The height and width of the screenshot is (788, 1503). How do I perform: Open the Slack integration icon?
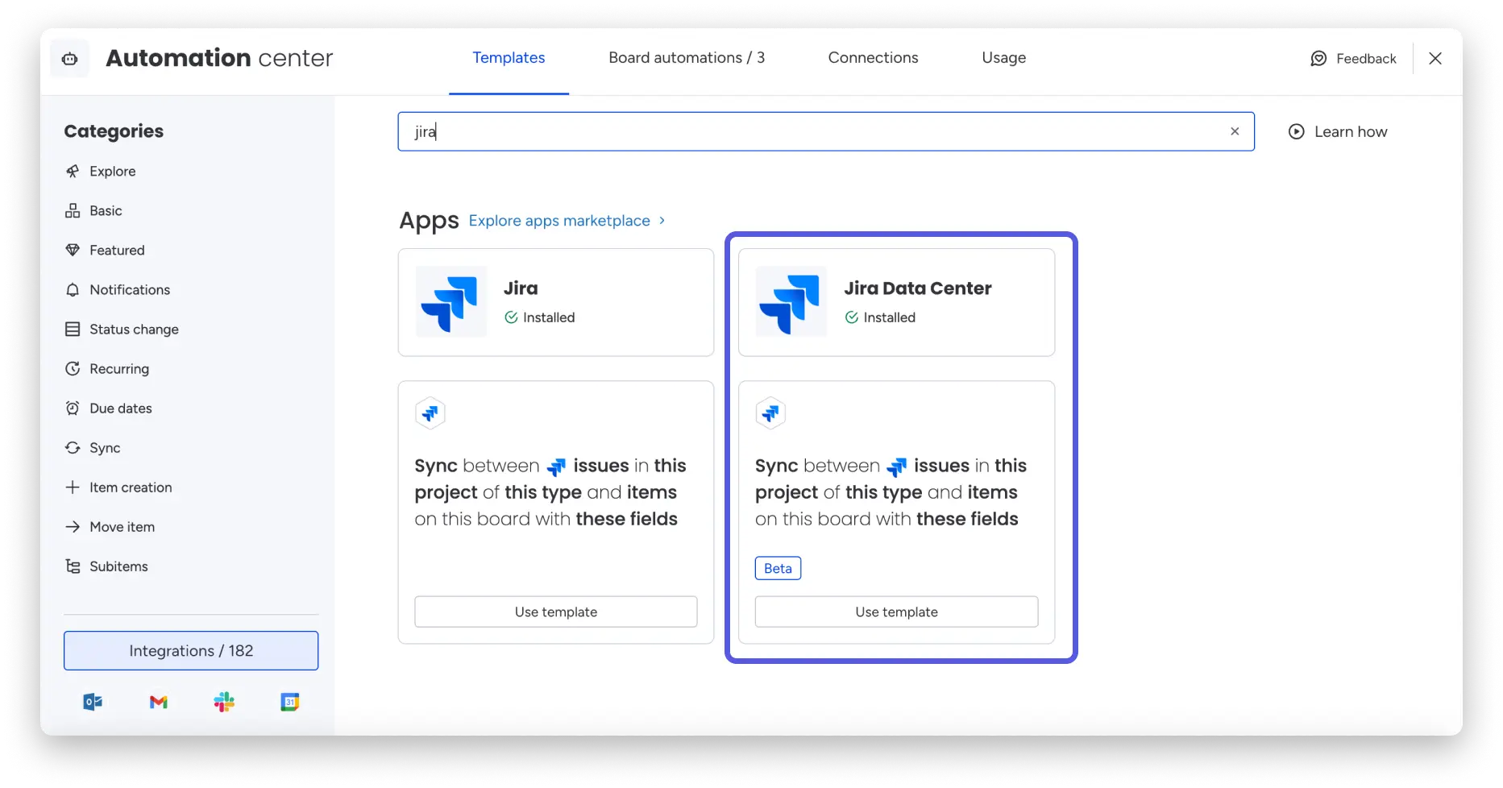pos(224,702)
